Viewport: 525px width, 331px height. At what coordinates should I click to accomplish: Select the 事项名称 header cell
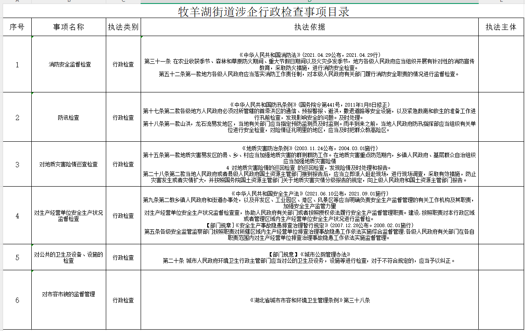(x=69, y=27)
